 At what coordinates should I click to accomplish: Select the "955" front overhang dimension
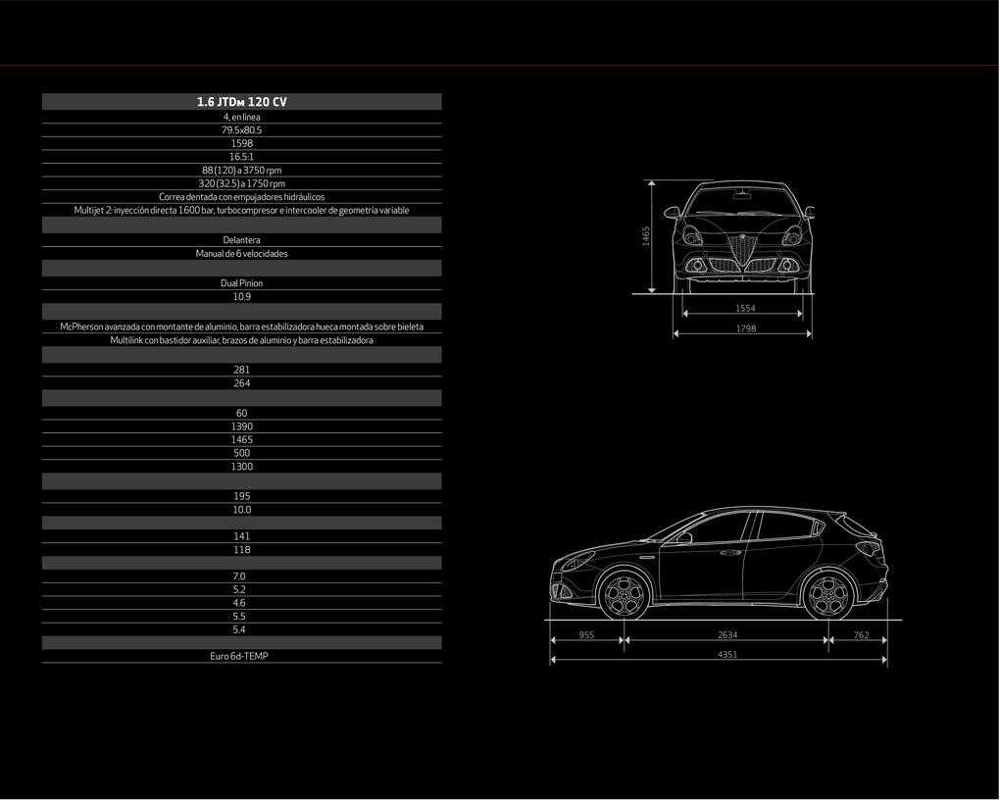(x=586, y=634)
